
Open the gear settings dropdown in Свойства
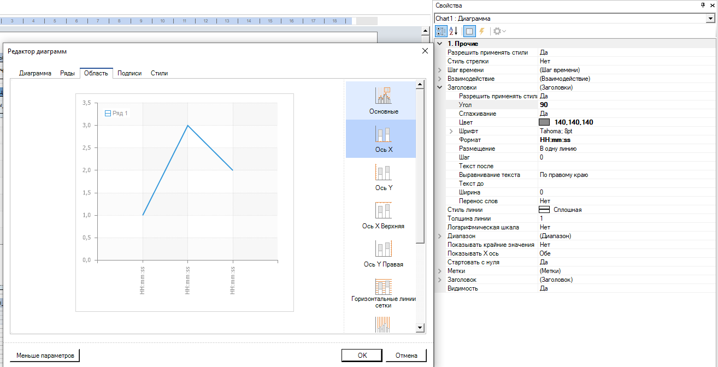(499, 31)
